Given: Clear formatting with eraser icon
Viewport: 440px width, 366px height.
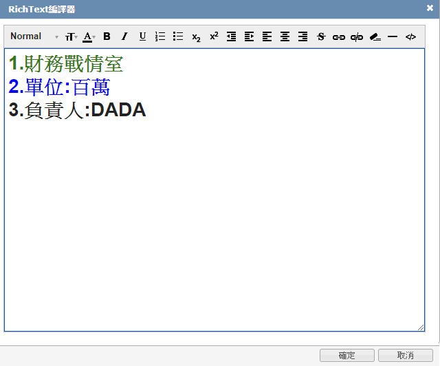Looking at the screenshot, I should click(375, 36).
